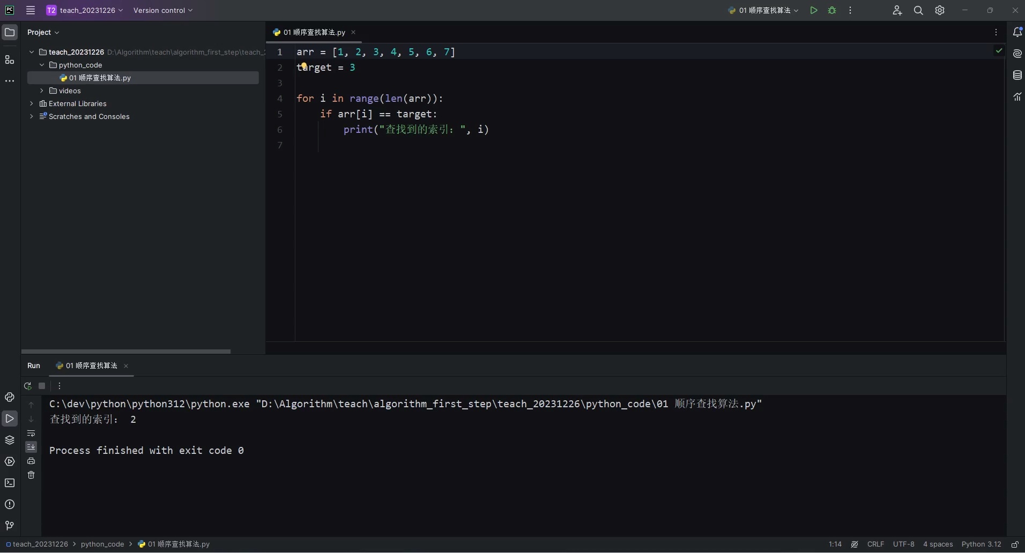This screenshot has height=553, width=1025.
Task: Open the Git tool window
Action: [9, 526]
